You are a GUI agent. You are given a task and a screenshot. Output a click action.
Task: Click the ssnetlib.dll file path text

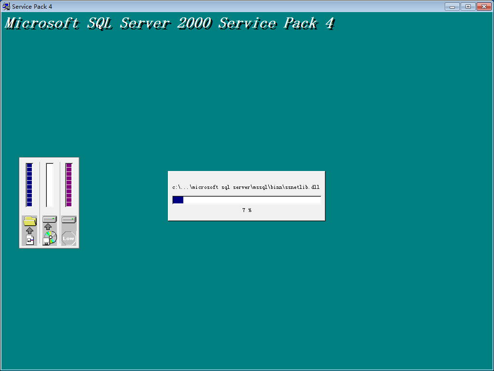(x=247, y=187)
